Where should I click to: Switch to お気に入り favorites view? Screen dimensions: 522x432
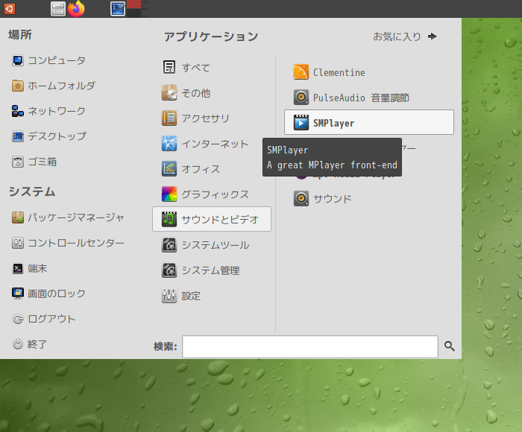click(x=405, y=36)
